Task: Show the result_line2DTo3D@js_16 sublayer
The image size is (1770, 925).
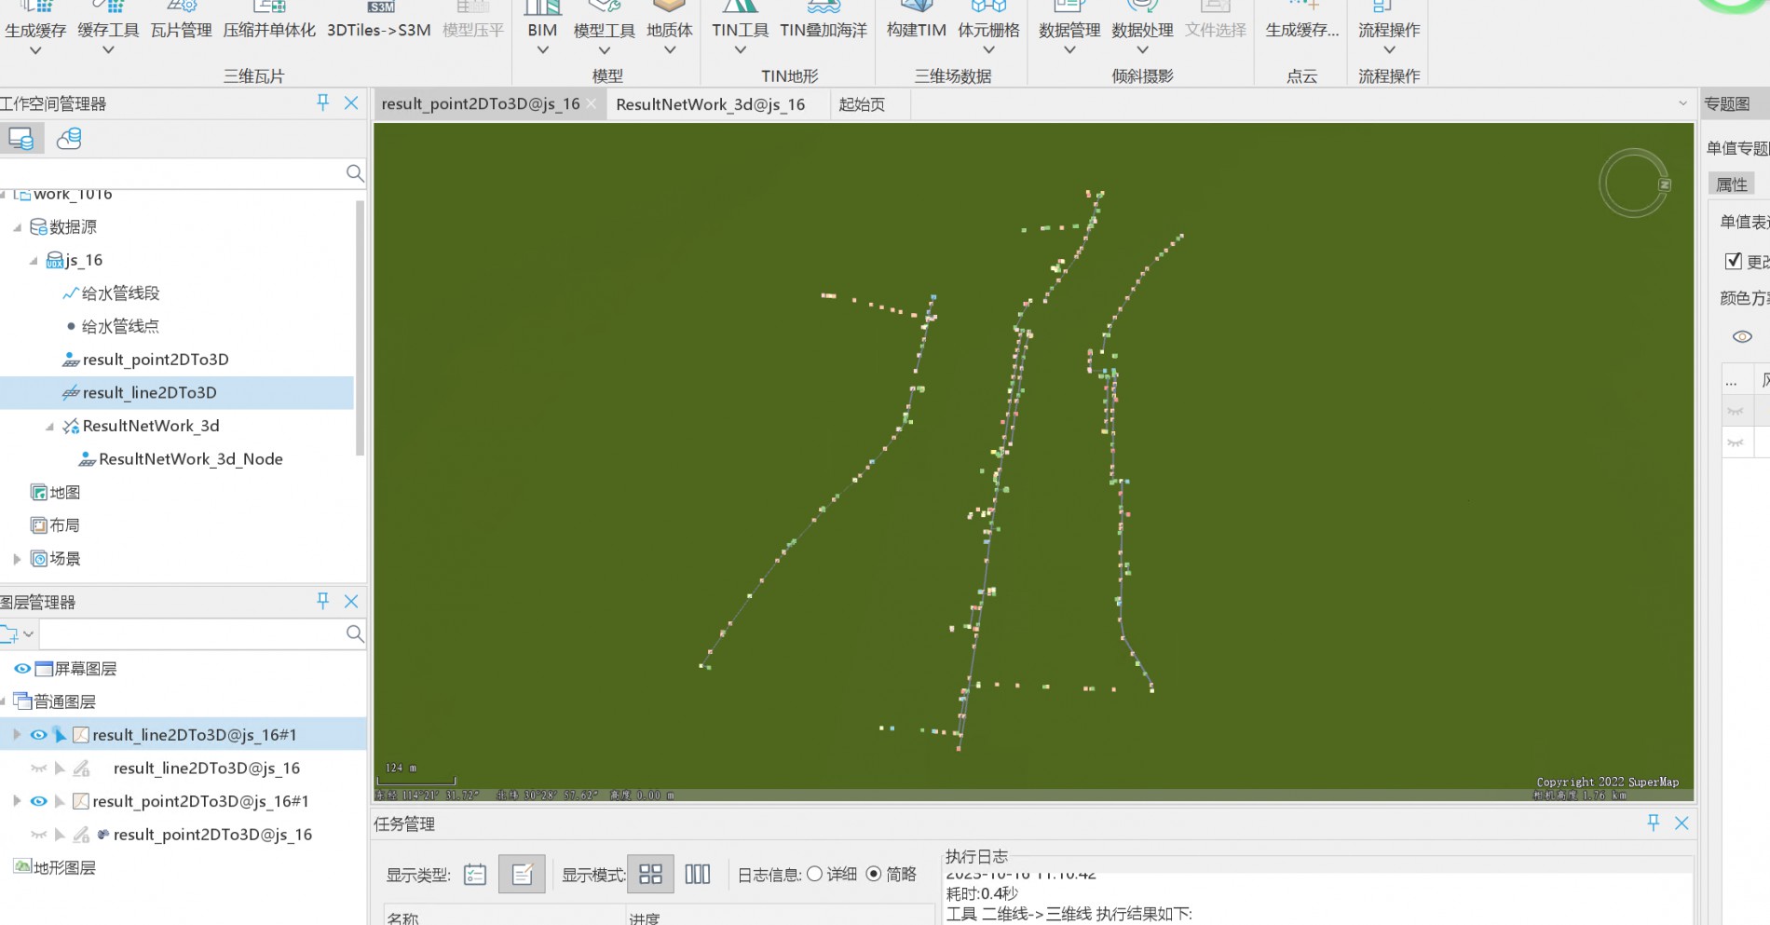Action: [x=38, y=769]
